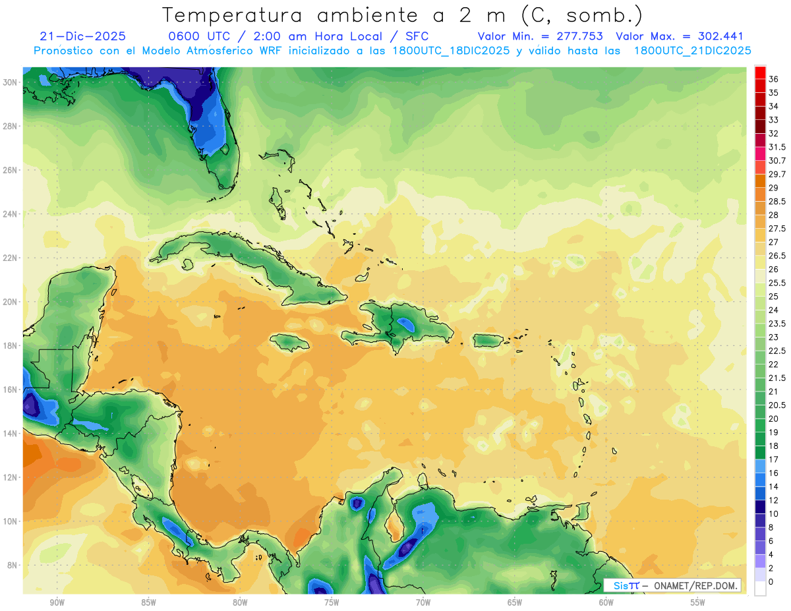Click latitude axis label '14N'
Image resolution: width=791 pixels, height=611 pixels.
pyautogui.click(x=10, y=434)
